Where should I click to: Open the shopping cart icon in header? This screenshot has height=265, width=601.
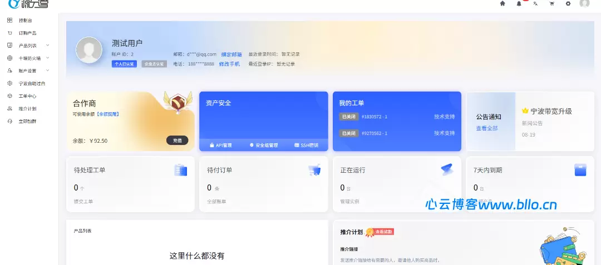552,3
